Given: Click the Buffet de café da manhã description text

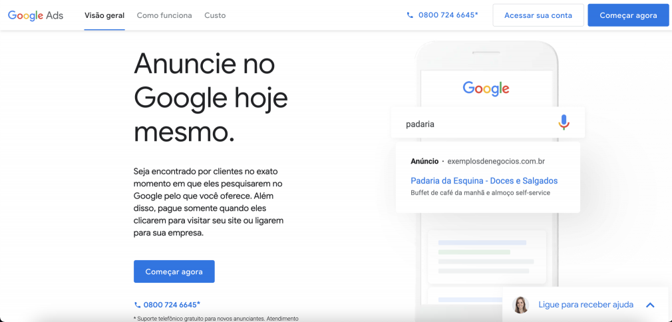Looking at the screenshot, I should click(x=480, y=193).
